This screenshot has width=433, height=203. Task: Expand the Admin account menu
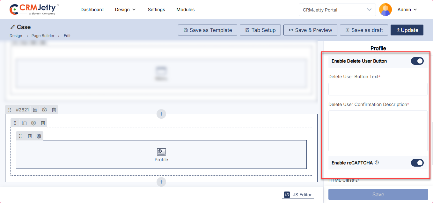click(x=407, y=10)
